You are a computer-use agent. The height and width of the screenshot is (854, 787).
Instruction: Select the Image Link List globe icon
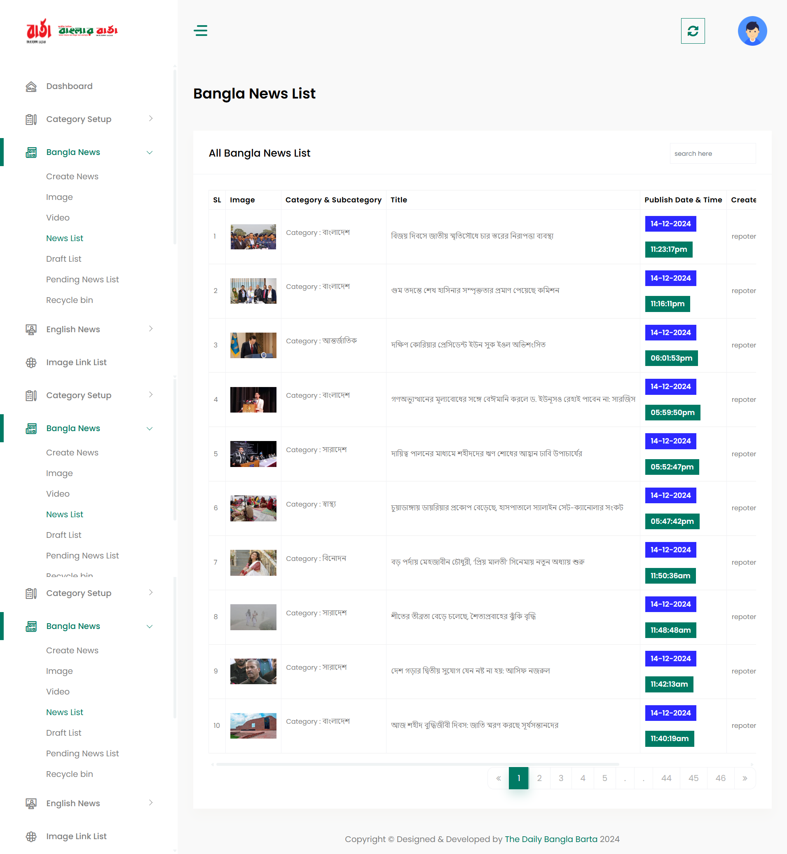(x=31, y=362)
